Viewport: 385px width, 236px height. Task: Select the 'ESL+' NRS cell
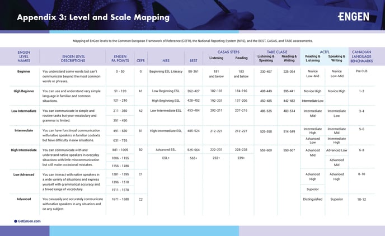pos(166,158)
